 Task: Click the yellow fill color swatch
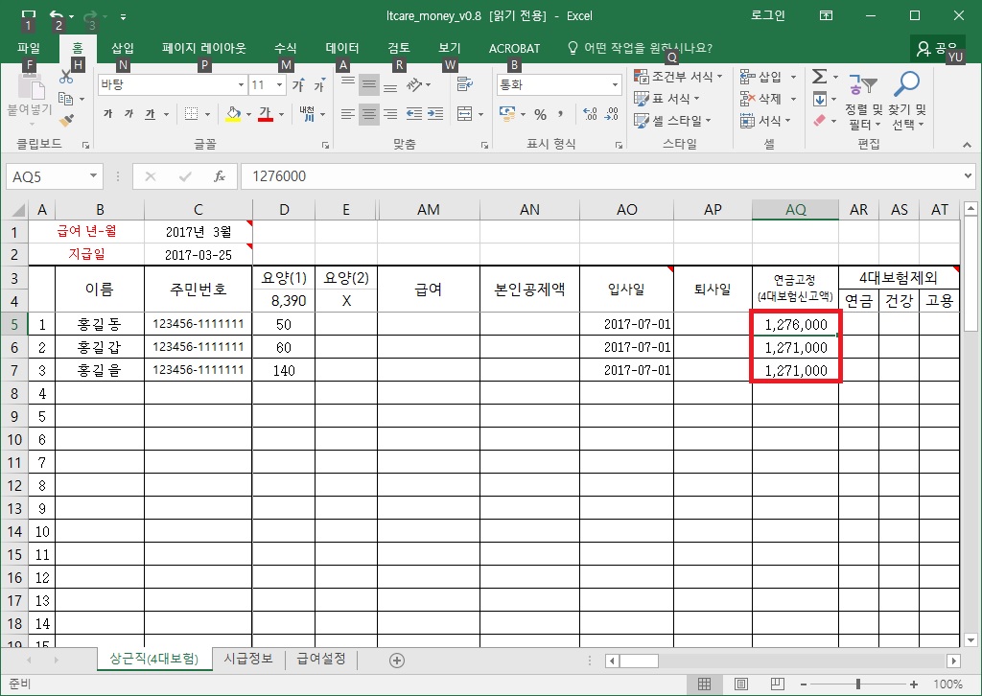pyautogui.click(x=232, y=114)
